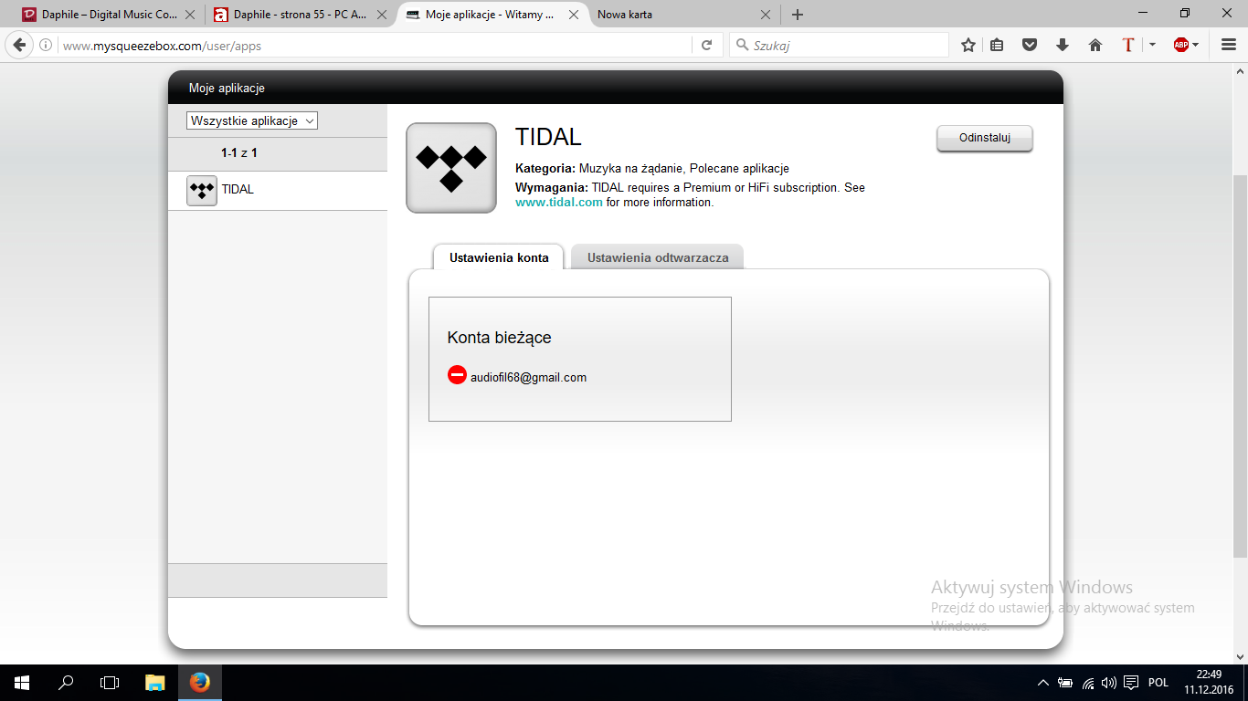Click the Firefox icon on the taskbar
The width and height of the screenshot is (1248, 701).
click(x=199, y=683)
